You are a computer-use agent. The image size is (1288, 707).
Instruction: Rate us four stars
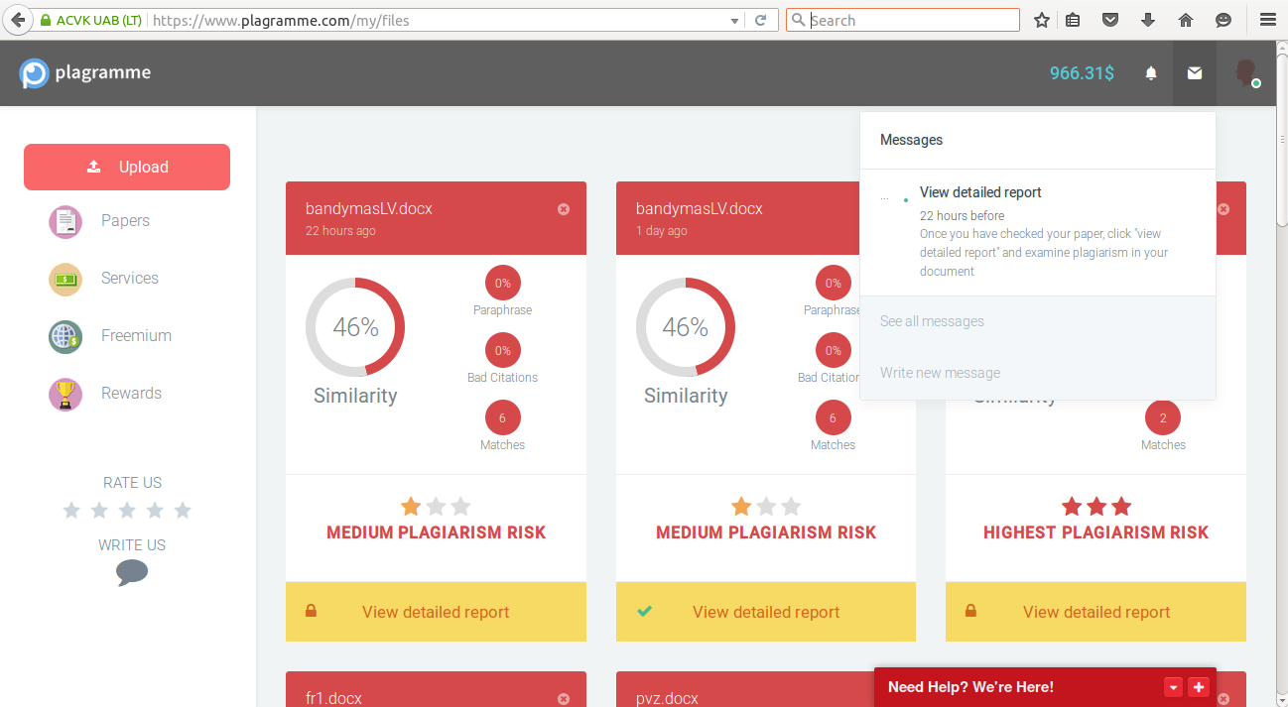(155, 511)
